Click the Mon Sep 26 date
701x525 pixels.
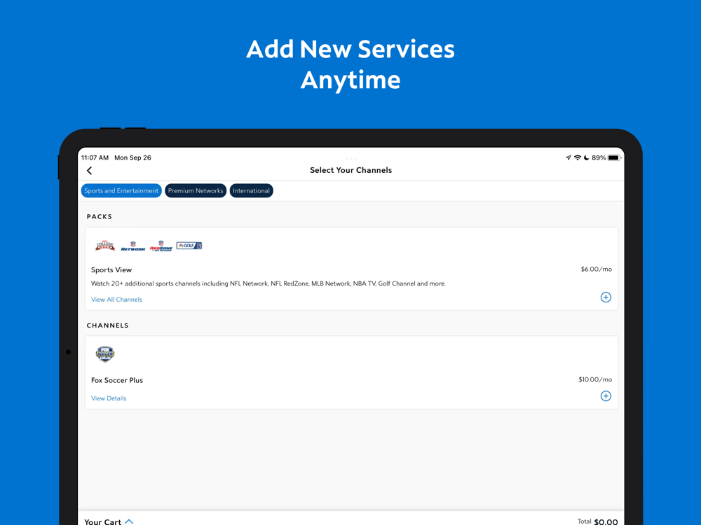pos(132,157)
